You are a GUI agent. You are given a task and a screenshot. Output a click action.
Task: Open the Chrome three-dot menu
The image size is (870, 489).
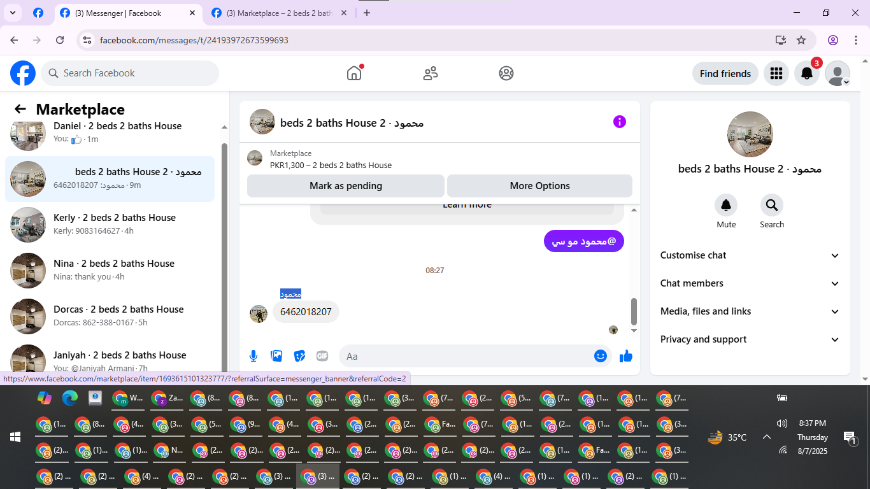pyautogui.click(x=856, y=40)
